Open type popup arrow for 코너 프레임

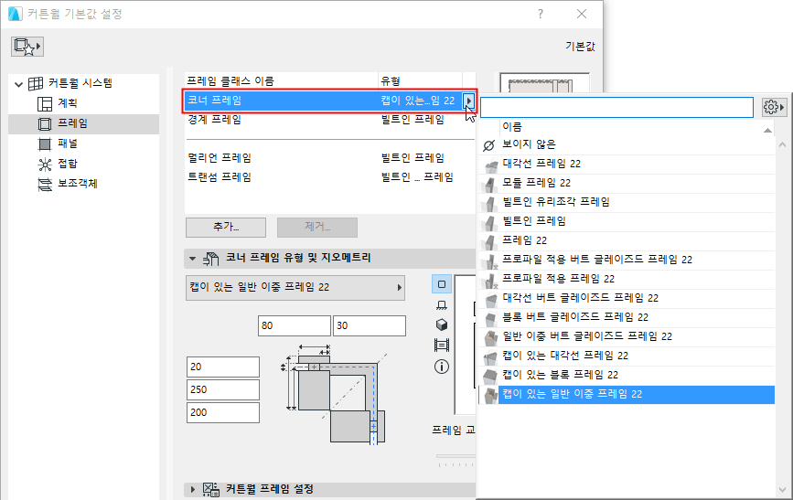[469, 101]
